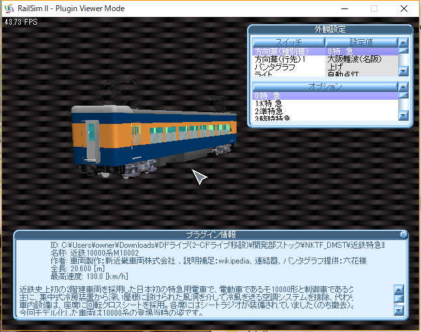Click the down arrow of the スイッチ list scrollbar

(x=403, y=71)
